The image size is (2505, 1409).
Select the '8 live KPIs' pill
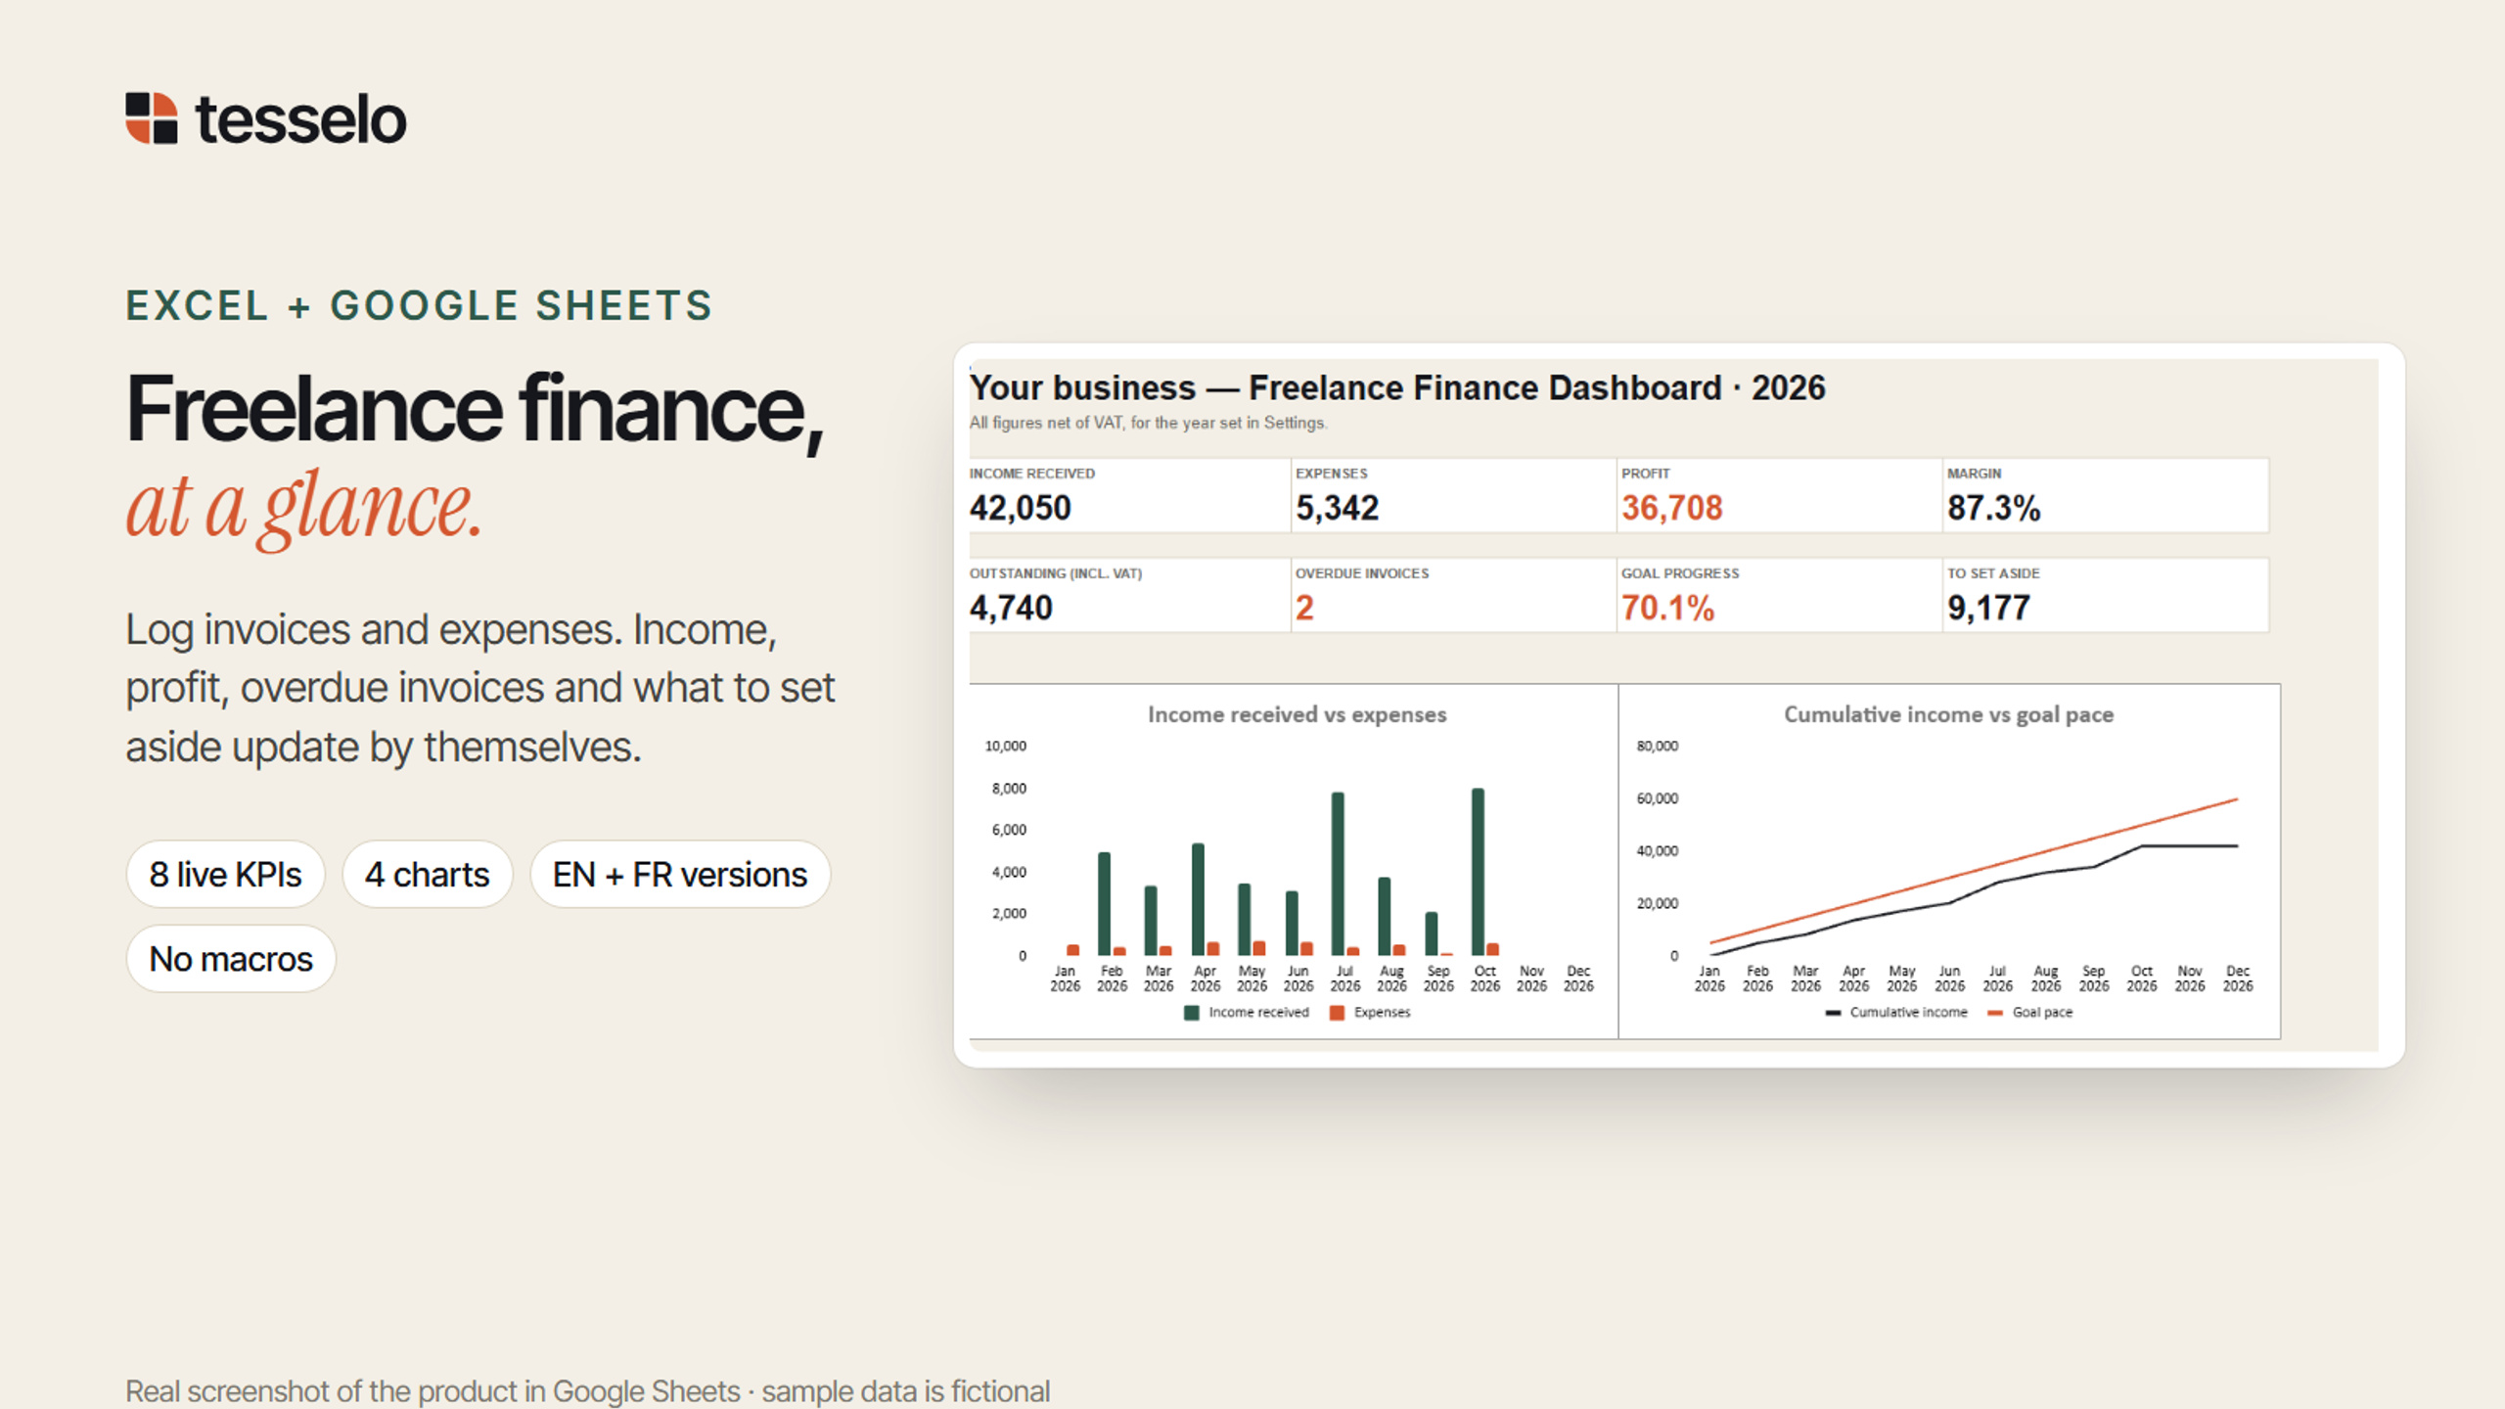pyautogui.click(x=225, y=874)
